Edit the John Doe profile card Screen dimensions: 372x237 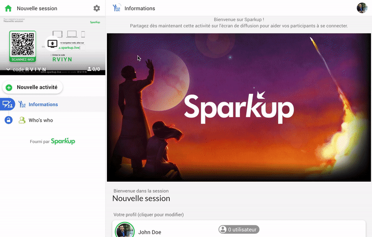239,229
